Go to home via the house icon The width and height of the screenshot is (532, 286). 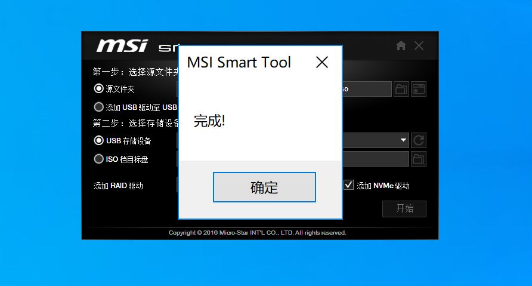[401, 45]
